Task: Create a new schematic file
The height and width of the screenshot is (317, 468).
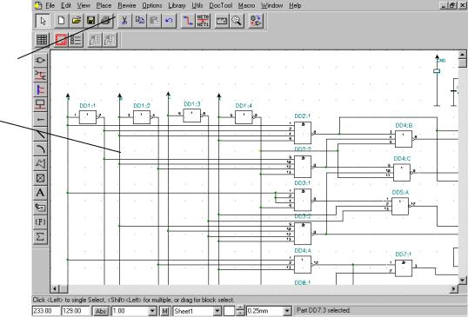Action: 61,21
